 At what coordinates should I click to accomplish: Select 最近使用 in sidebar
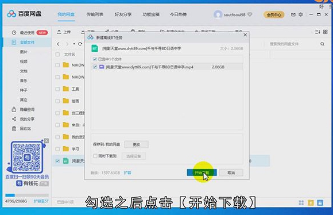(x=27, y=33)
